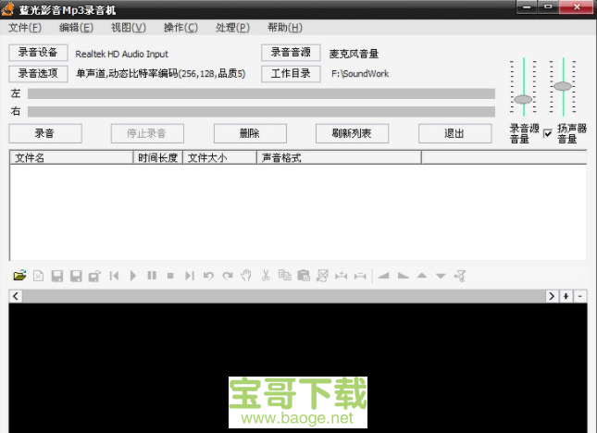Screen dimensions: 597x433
Task: Apply fade in with the rising wedge icon
Action: click(384, 276)
